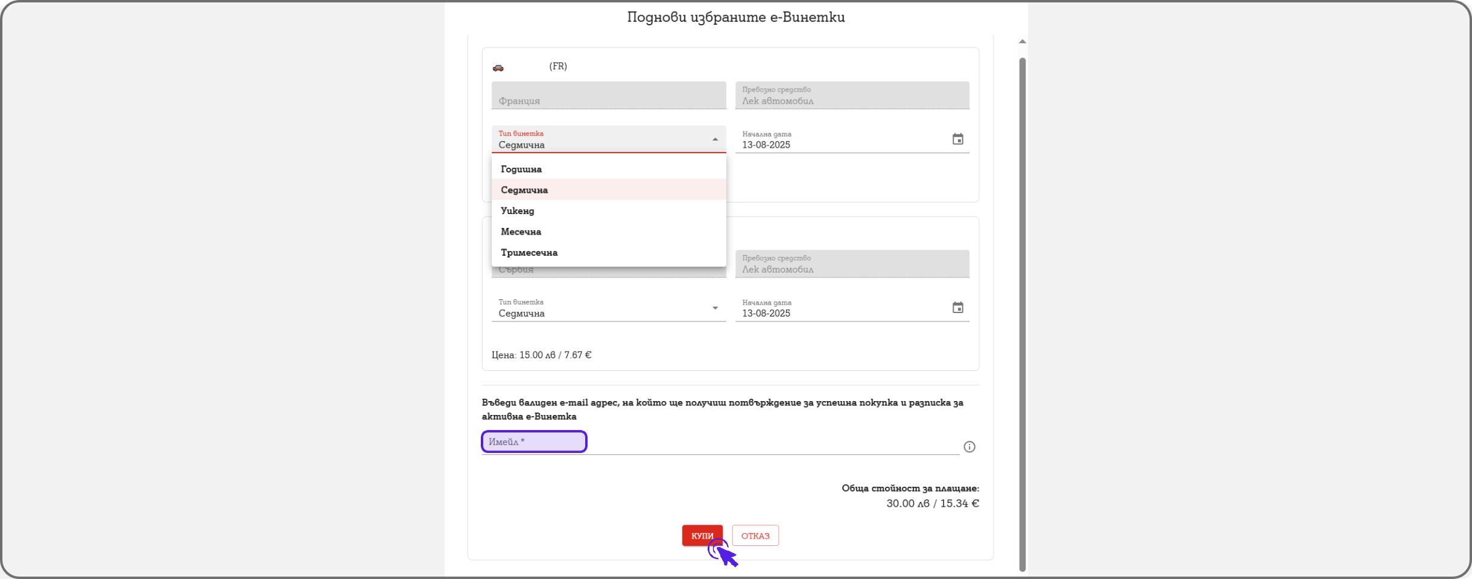
Task: Click the disabled Франция country field
Action: [x=608, y=96]
